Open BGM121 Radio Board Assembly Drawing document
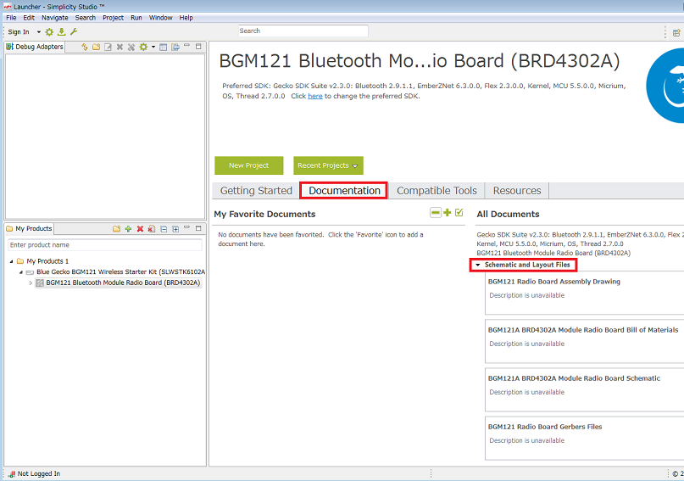Screen dimensions: 684x481 [x=554, y=282]
